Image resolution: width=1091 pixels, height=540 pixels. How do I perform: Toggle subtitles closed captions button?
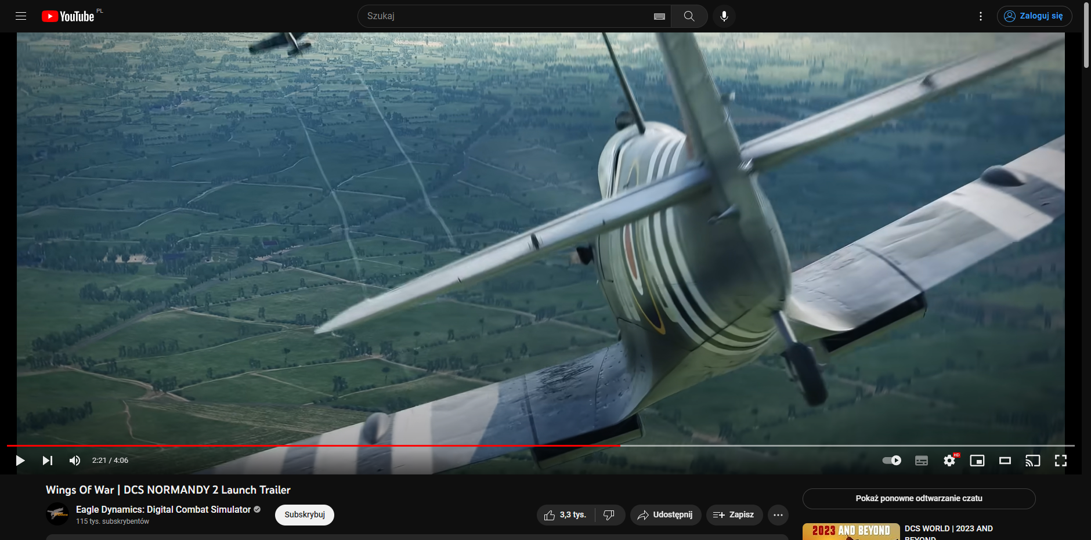pos(922,461)
